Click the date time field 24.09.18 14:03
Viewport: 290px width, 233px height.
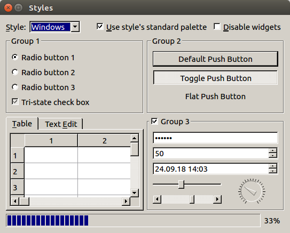(x=211, y=168)
